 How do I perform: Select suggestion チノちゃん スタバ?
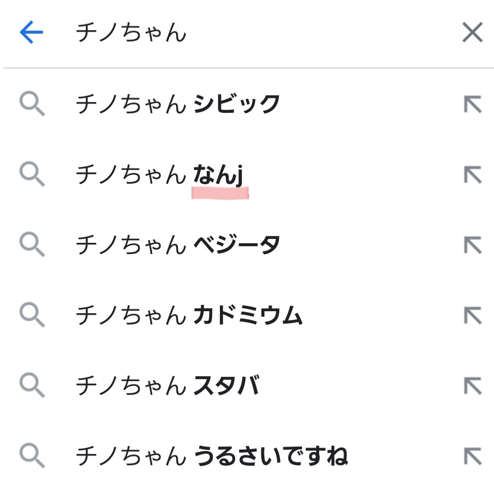click(168, 386)
